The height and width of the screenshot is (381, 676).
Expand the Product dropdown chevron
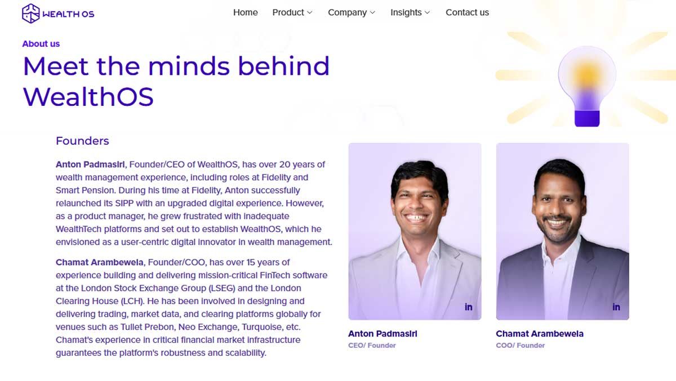pyautogui.click(x=310, y=13)
